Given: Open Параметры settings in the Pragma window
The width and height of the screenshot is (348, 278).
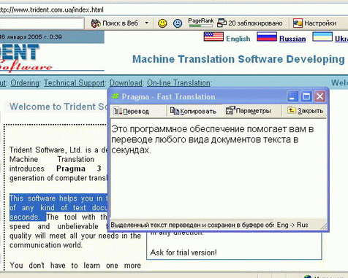Looking at the screenshot, I should [x=248, y=111].
